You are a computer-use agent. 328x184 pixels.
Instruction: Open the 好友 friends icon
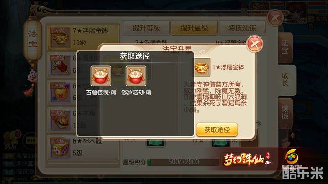tap(11, 140)
